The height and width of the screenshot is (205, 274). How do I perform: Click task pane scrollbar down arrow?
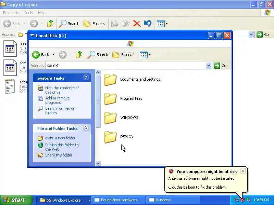(98, 164)
